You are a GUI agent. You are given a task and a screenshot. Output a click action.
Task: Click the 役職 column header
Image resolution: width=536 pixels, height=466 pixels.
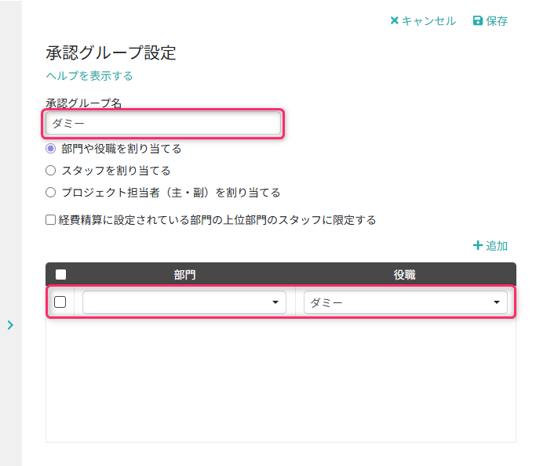[x=405, y=275]
